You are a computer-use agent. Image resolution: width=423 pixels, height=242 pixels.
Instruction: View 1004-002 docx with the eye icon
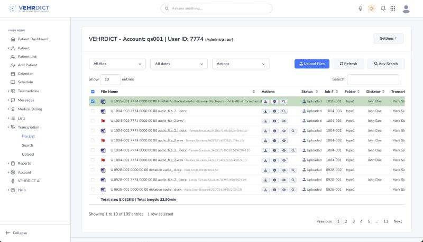(283, 131)
